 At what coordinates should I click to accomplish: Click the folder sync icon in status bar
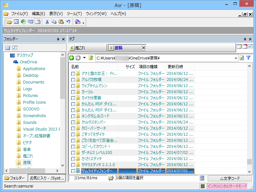pos(111,178)
